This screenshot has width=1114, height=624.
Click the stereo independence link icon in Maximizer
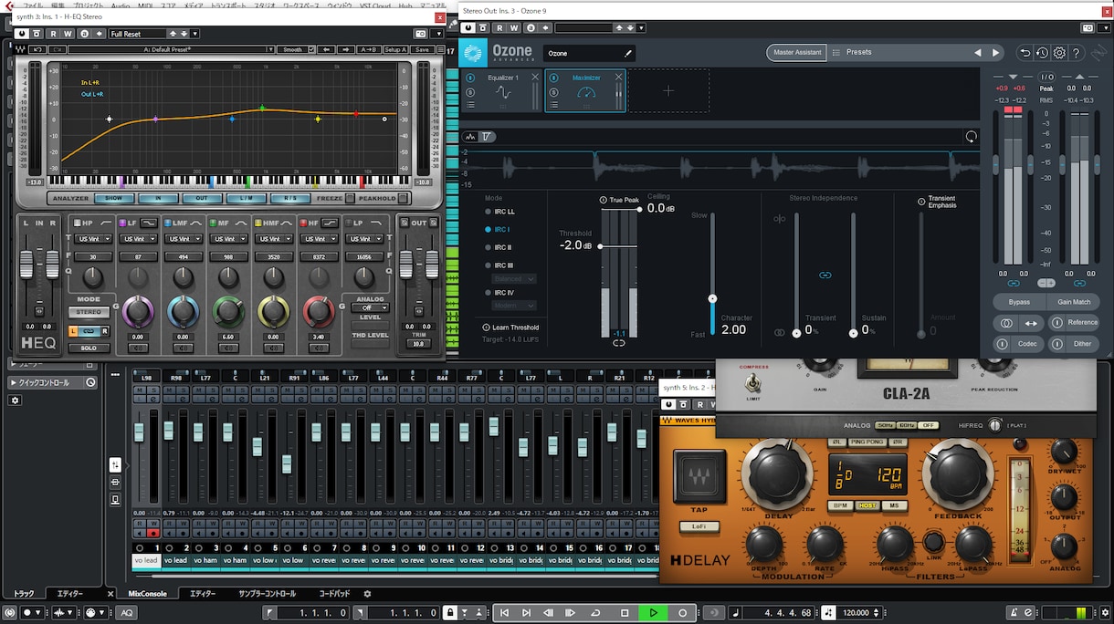click(825, 275)
